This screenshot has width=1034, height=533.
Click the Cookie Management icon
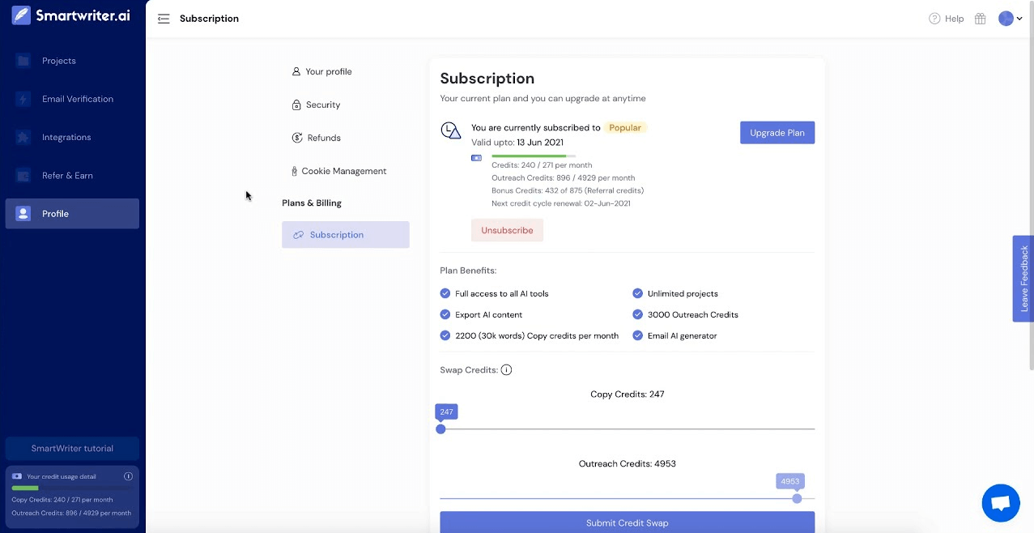[x=295, y=171]
